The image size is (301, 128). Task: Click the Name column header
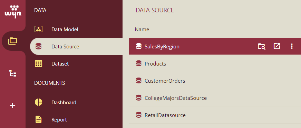142,30
